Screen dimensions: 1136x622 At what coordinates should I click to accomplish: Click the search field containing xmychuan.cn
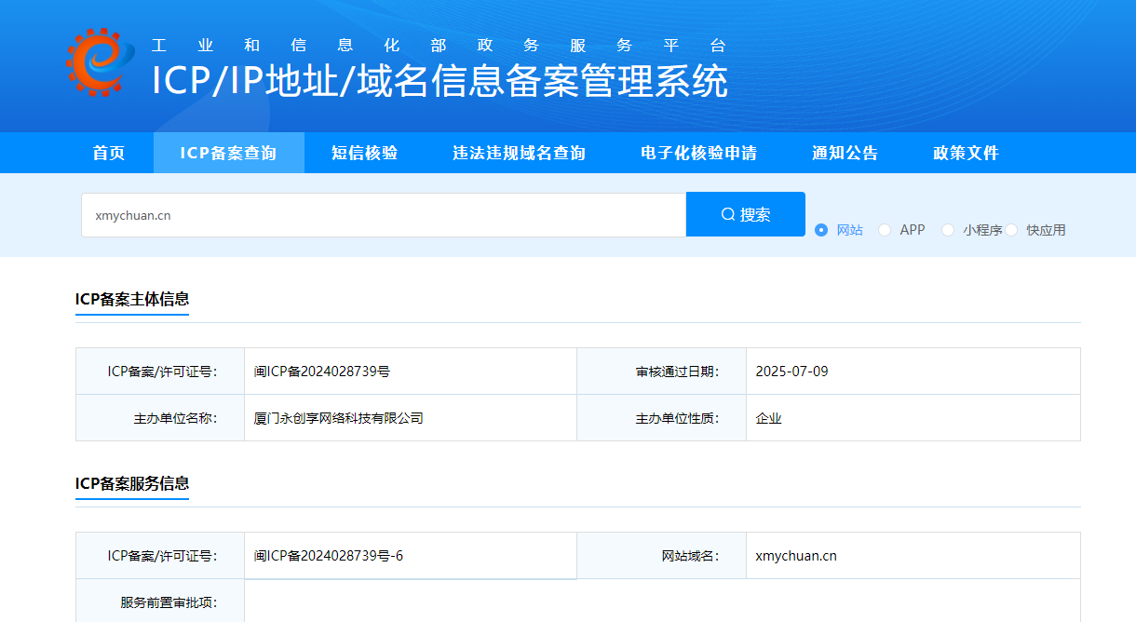384,215
